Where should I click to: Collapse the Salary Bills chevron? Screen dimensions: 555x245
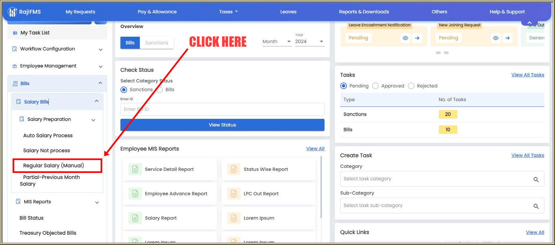click(97, 101)
